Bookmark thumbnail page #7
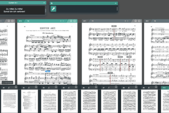The image size is (169, 113). pos(116,87)
